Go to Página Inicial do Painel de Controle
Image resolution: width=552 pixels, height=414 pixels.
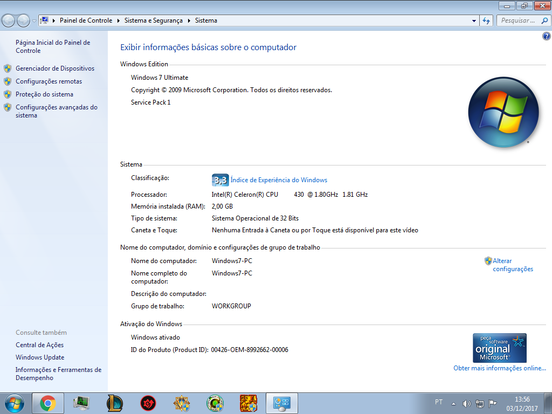(x=53, y=46)
